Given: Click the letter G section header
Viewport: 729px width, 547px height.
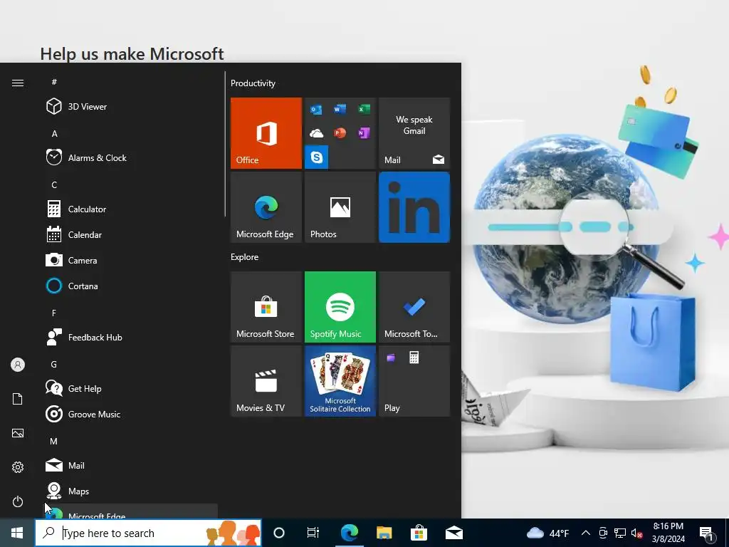Looking at the screenshot, I should (x=54, y=364).
